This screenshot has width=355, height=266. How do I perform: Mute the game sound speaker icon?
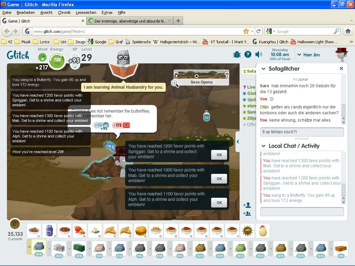(259, 54)
